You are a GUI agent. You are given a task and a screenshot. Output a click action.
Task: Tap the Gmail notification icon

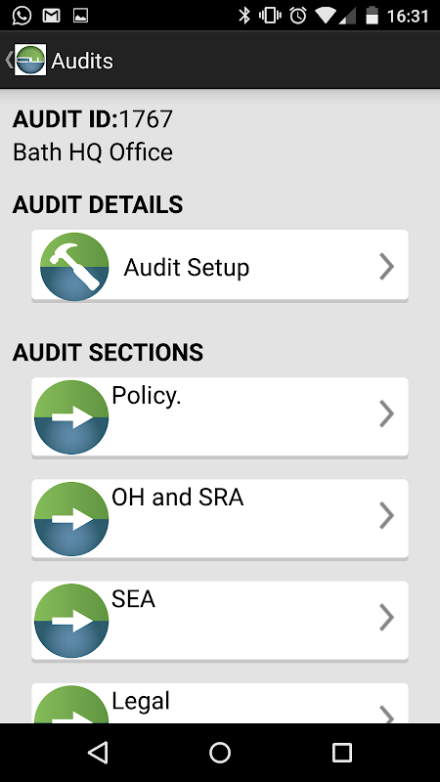point(52,16)
